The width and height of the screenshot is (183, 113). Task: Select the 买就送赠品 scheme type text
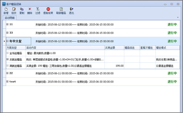[16, 60]
